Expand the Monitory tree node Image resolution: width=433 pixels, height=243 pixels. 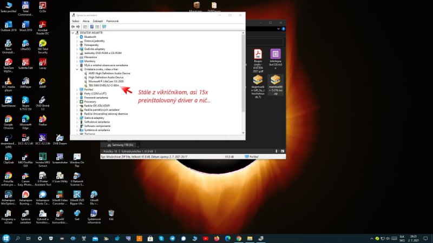(x=77, y=61)
